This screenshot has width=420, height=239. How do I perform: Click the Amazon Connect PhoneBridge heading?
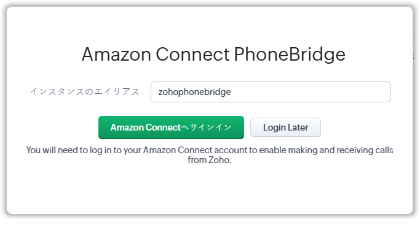(213, 54)
